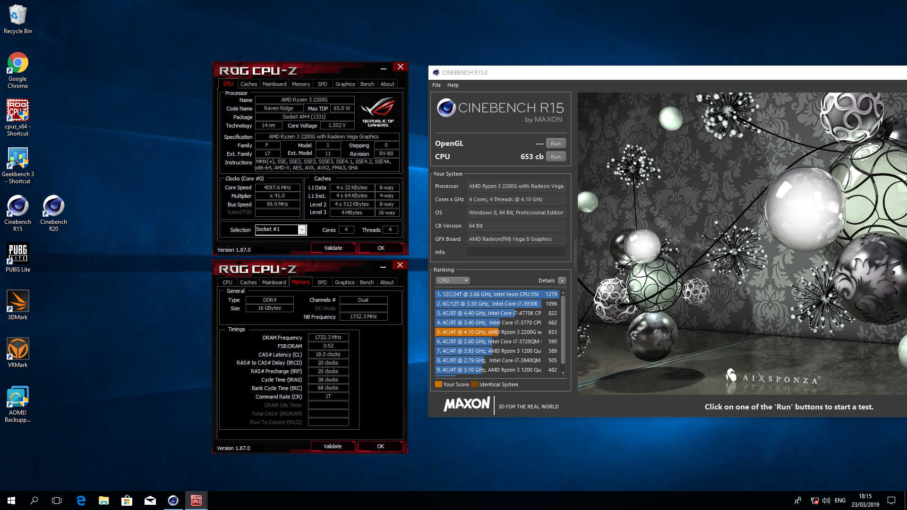Click Validate in lower CPU-Z window
This screenshot has height=510, width=907.
pos(333,446)
